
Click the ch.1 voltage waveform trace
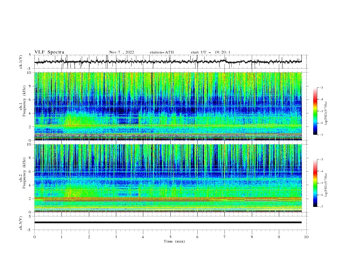point(168,62)
